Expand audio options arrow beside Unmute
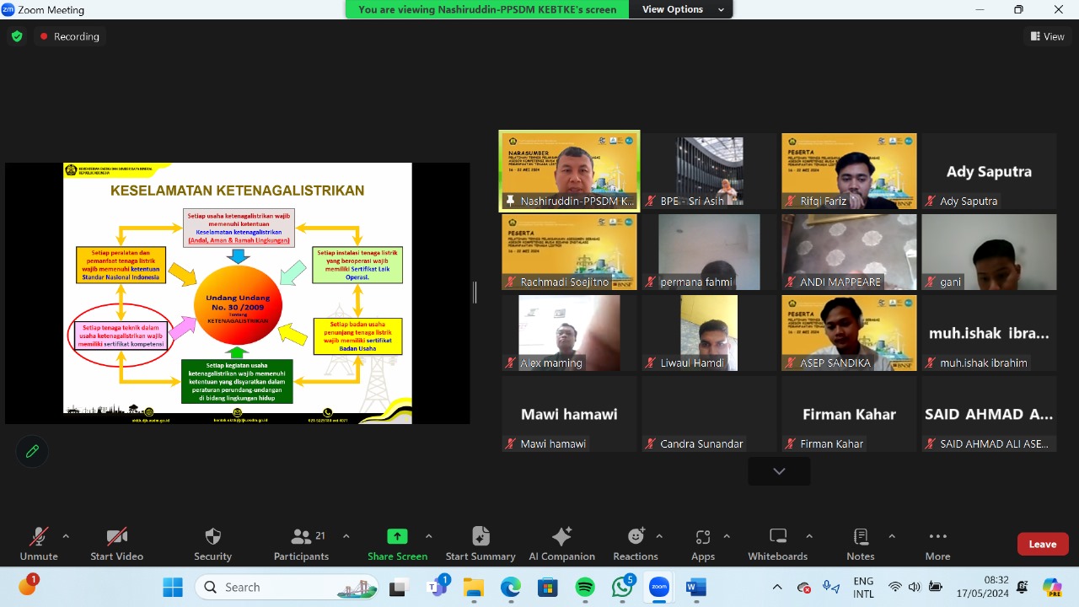Screen dimensions: 1079x607 coord(66,536)
